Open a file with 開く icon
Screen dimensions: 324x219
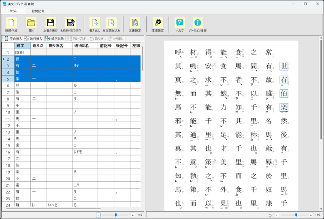point(31,23)
